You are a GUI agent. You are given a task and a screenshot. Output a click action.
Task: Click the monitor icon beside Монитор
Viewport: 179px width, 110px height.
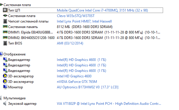coord(5,87)
